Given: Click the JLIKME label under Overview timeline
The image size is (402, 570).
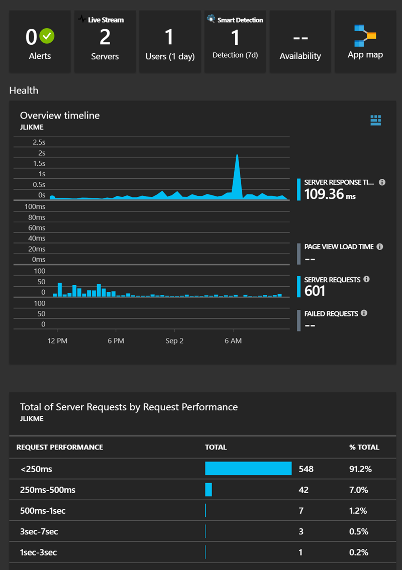Looking at the screenshot, I should (32, 127).
